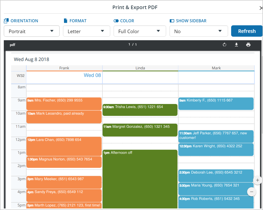Click the zoom in plus icon
Image resolution: width=263 pixels, height=210 pixels.
257,180
